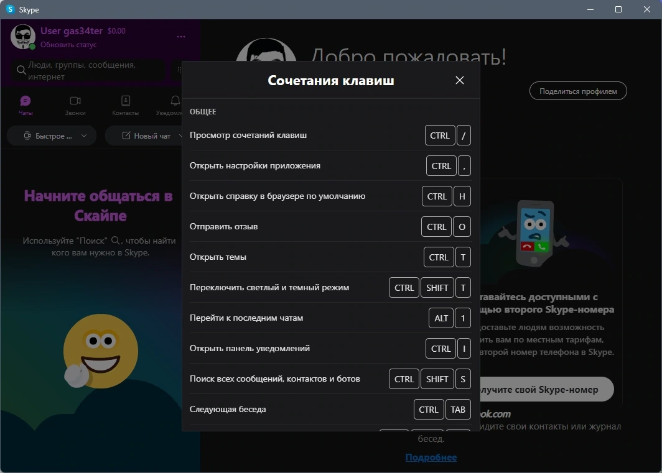Viewport: 662px width, 473px height.
Task: Click the Открыть настройки приложения row
Action: click(x=330, y=166)
